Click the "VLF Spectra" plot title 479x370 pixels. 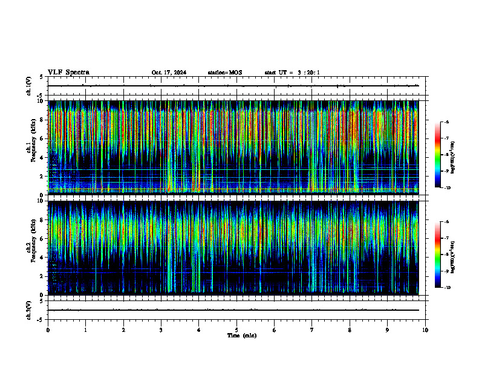click(x=68, y=73)
